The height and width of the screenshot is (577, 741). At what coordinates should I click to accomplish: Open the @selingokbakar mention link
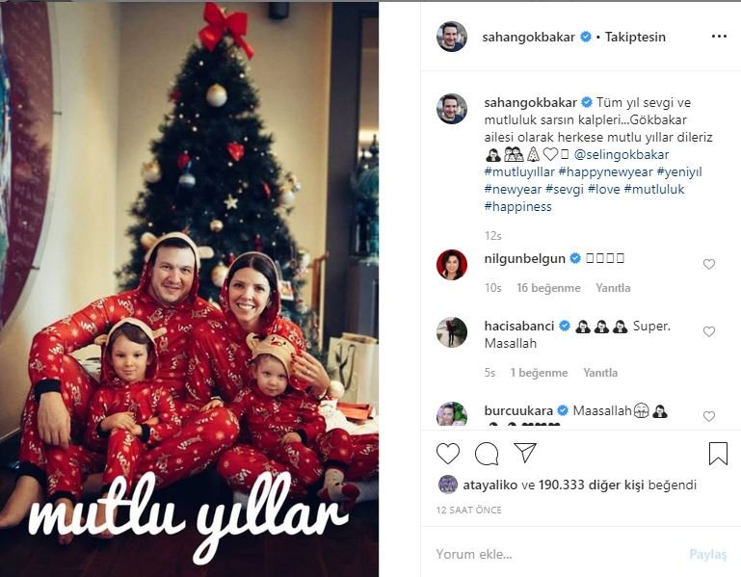(x=622, y=154)
